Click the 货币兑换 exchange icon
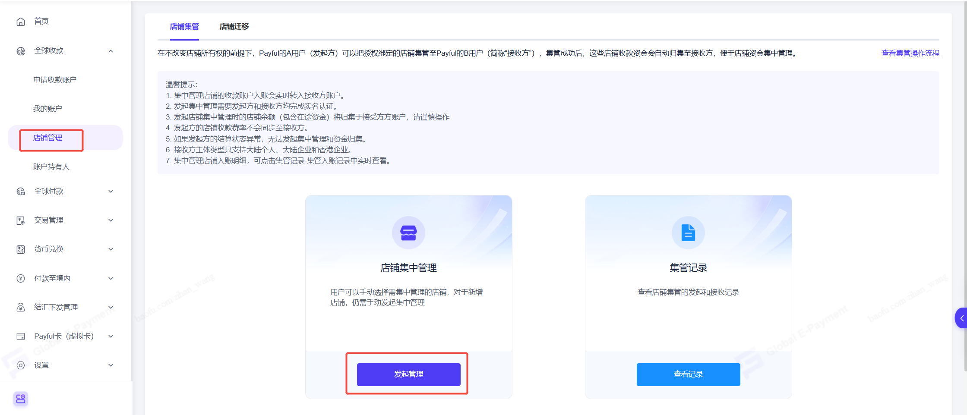 point(21,249)
